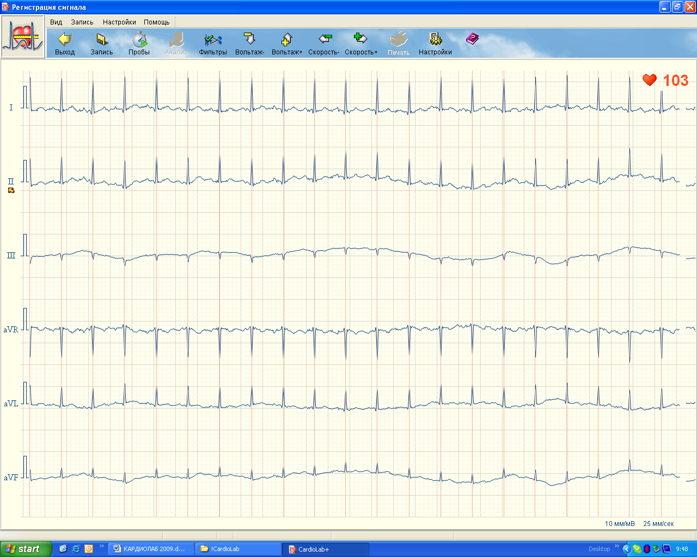Viewport: 697px width, 557px height.
Task: Open the Настройки menu in menu bar
Action: click(x=119, y=22)
